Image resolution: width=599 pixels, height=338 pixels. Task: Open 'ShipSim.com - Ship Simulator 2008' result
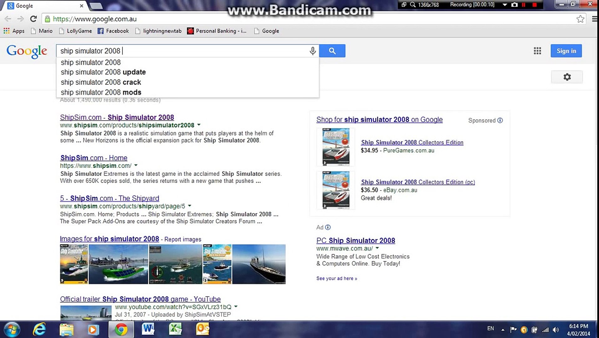[117, 117]
